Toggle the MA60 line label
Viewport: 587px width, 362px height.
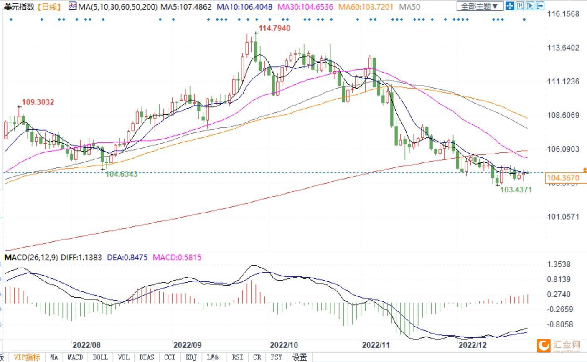coord(366,7)
